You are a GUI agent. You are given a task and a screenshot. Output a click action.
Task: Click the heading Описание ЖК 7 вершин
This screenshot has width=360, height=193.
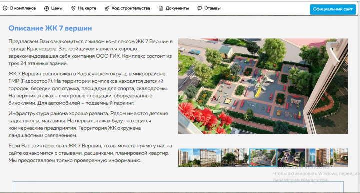50,28
